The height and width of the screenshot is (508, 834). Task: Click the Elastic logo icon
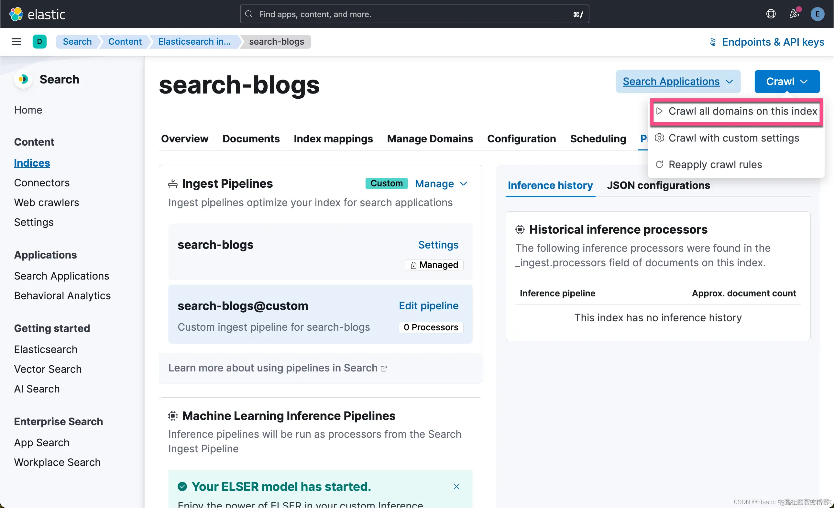pos(16,14)
